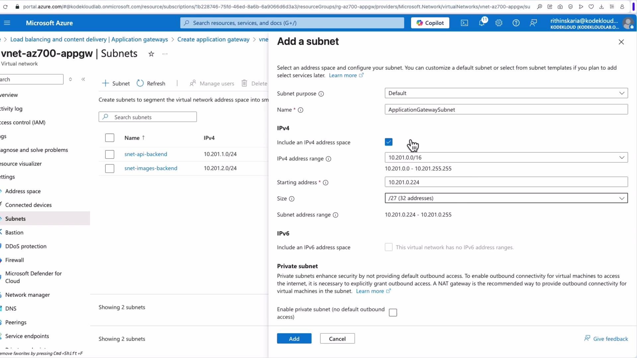Toggle the select-all subnets checkbox

point(109,138)
